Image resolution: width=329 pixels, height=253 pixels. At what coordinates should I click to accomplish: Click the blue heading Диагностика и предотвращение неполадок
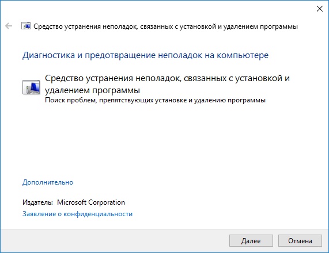(145, 55)
